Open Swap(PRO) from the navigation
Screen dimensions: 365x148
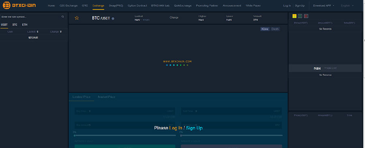116,5
